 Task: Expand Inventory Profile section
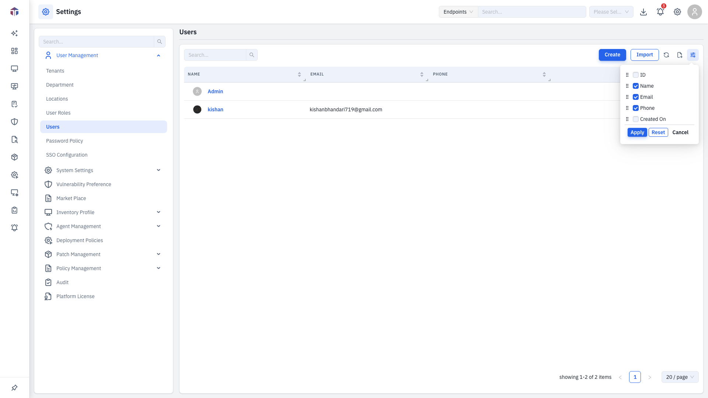159,212
